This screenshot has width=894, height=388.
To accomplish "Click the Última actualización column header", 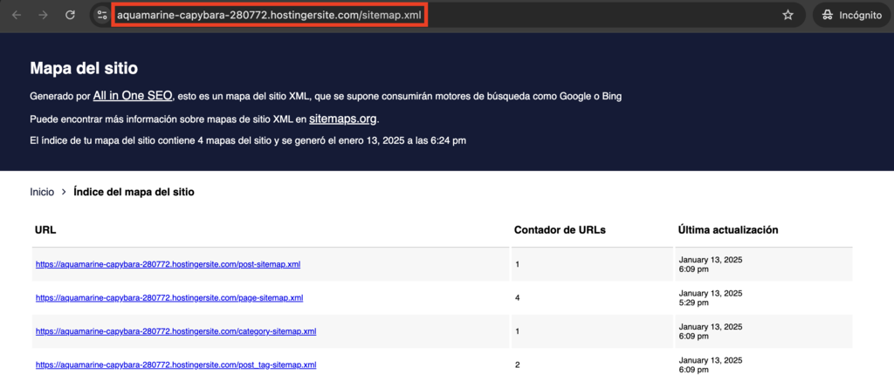I will coord(727,229).
